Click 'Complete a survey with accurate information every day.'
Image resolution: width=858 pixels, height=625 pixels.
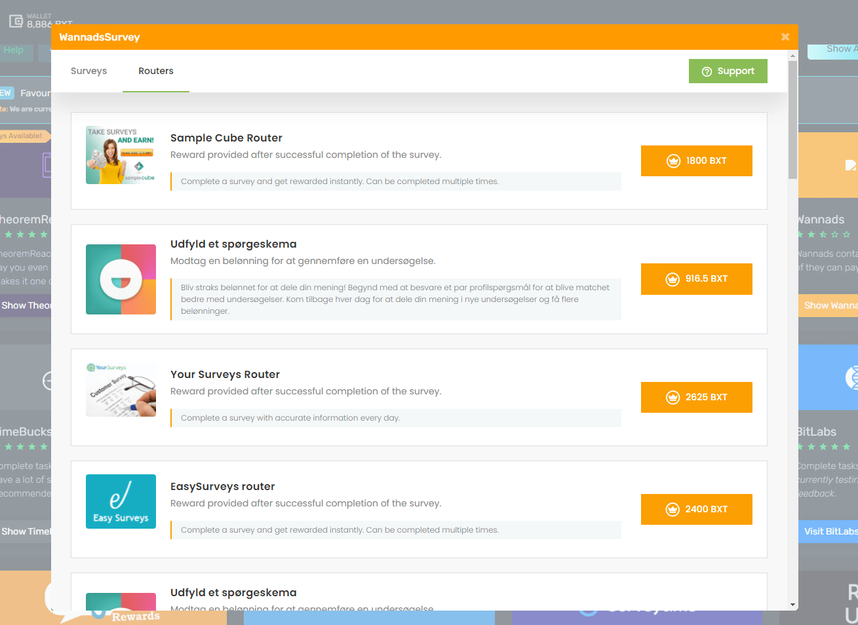click(290, 418)
